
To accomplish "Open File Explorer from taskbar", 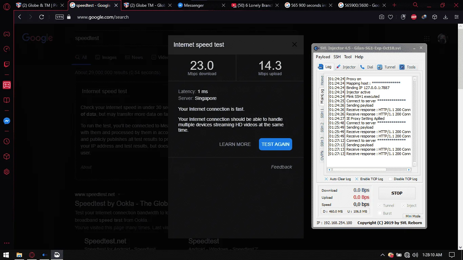I will 19,255.
